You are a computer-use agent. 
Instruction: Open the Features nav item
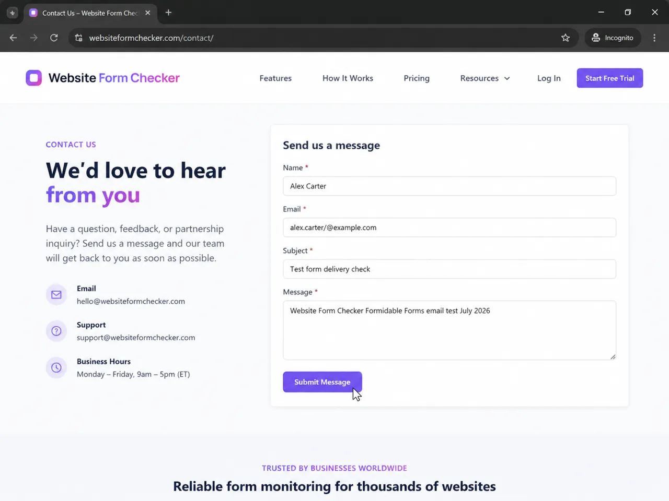(275, 78)
